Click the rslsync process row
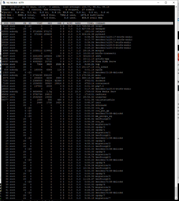179x201 pixels. tap(87, 31)
